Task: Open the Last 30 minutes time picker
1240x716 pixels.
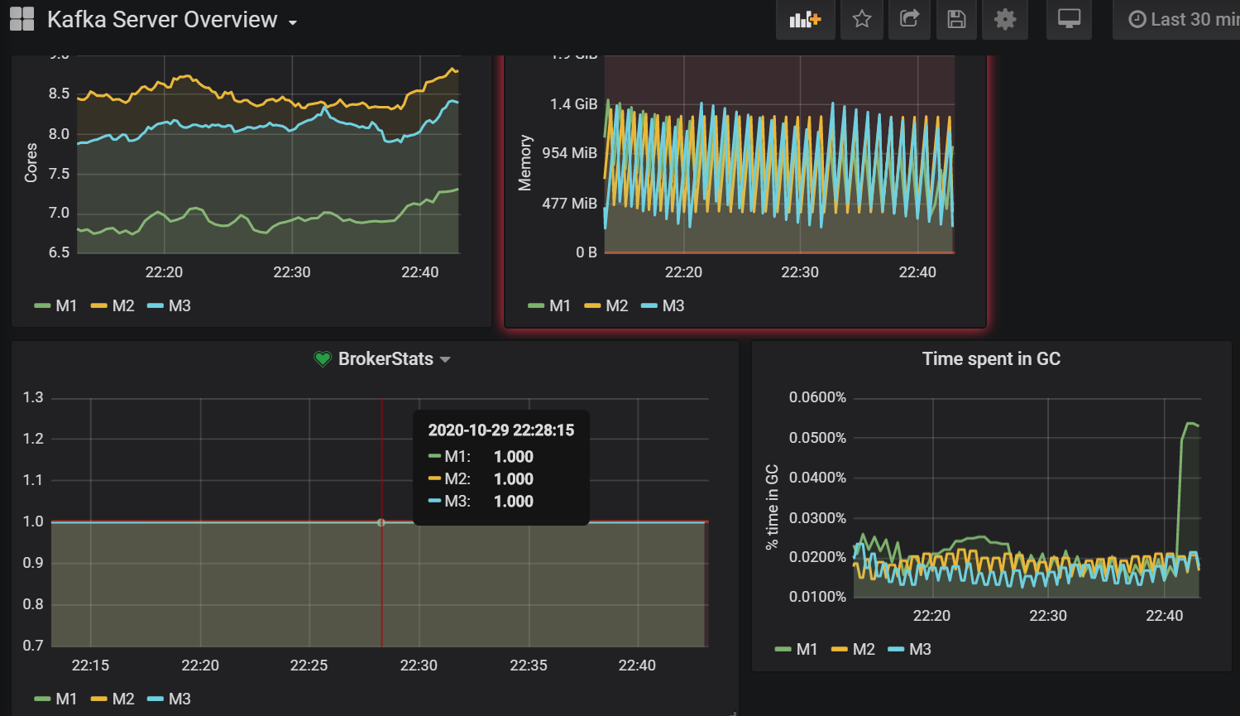Action: [1183, 19]
